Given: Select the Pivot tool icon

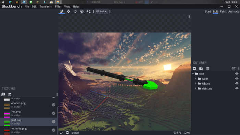Looking at the screenshot, I should pyautogui.click(x=82, y=11).
